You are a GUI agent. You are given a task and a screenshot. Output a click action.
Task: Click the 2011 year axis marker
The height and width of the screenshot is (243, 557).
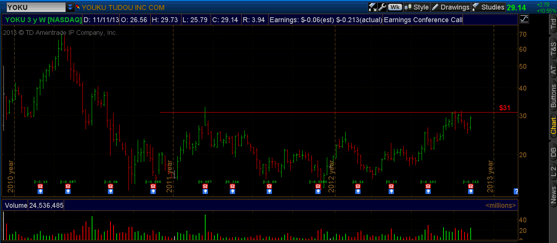(170, 176)
